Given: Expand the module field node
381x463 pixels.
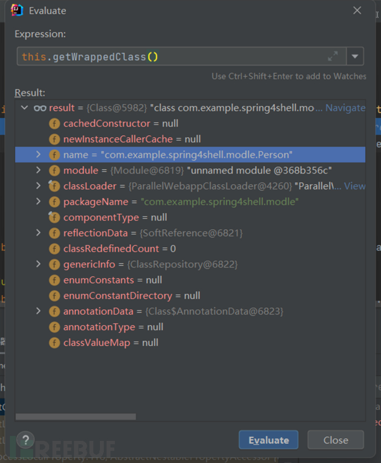Looking at the screenshot, I should pos(38,170).
